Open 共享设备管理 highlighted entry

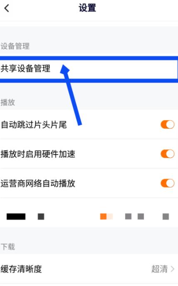point(89,69)
